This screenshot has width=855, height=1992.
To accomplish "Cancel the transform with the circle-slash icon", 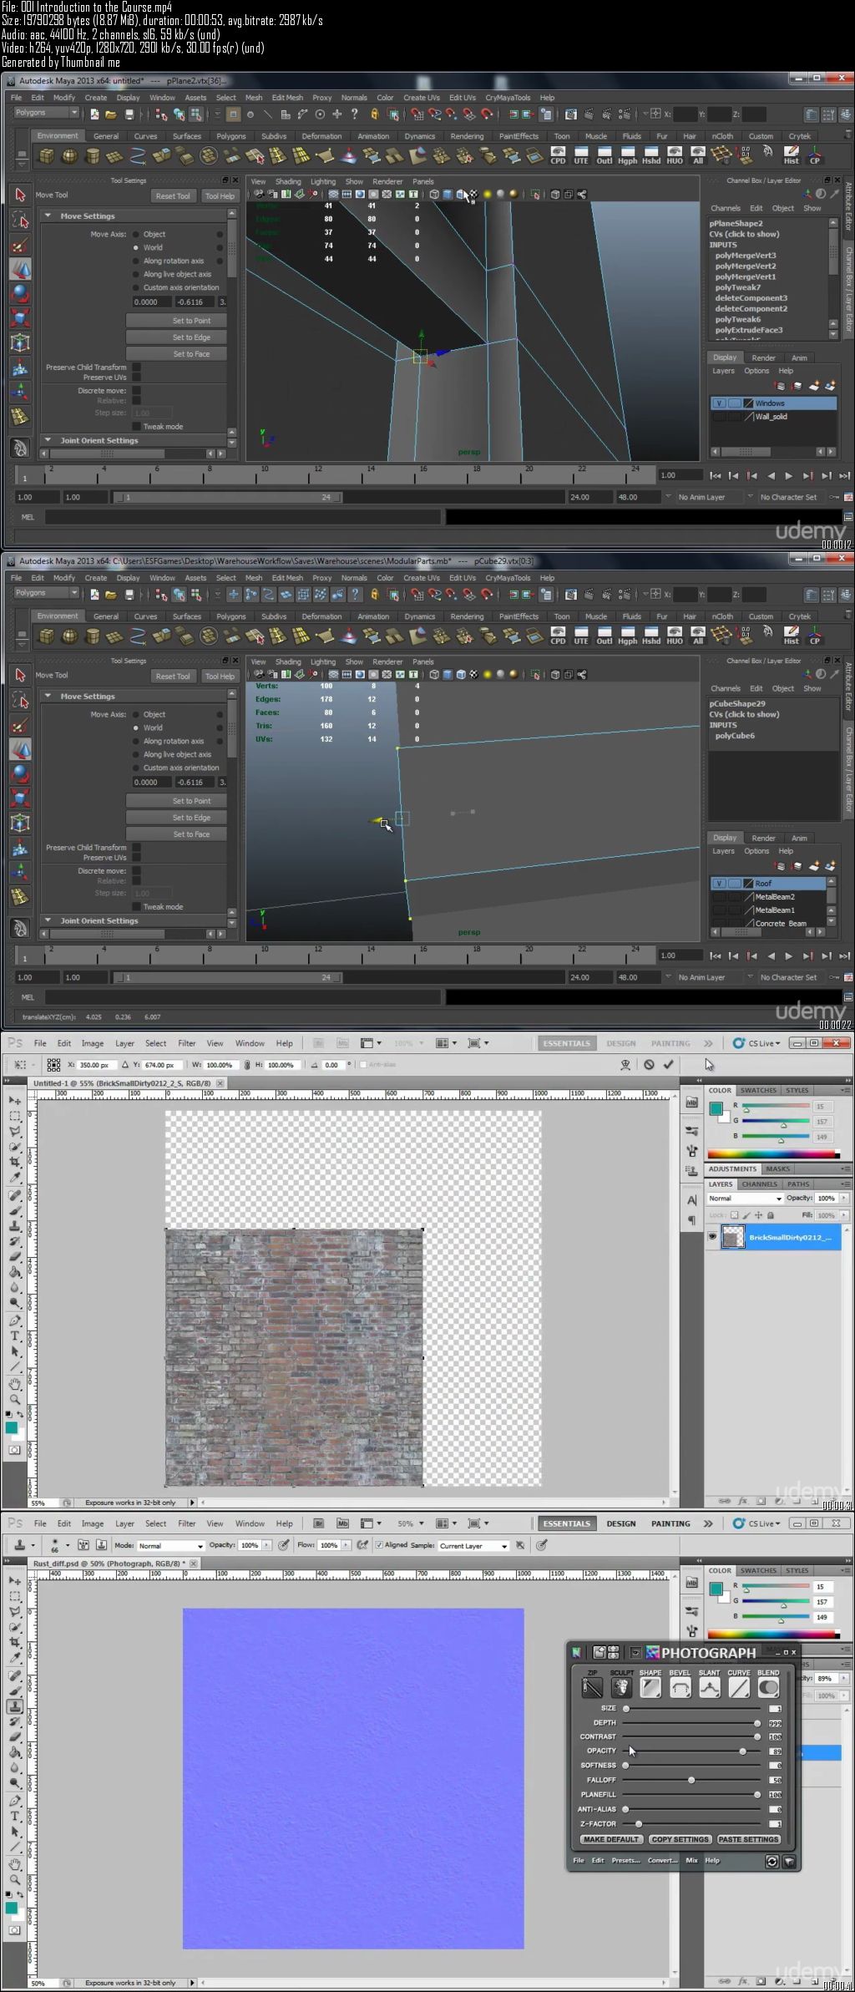I will point(649,1064).
